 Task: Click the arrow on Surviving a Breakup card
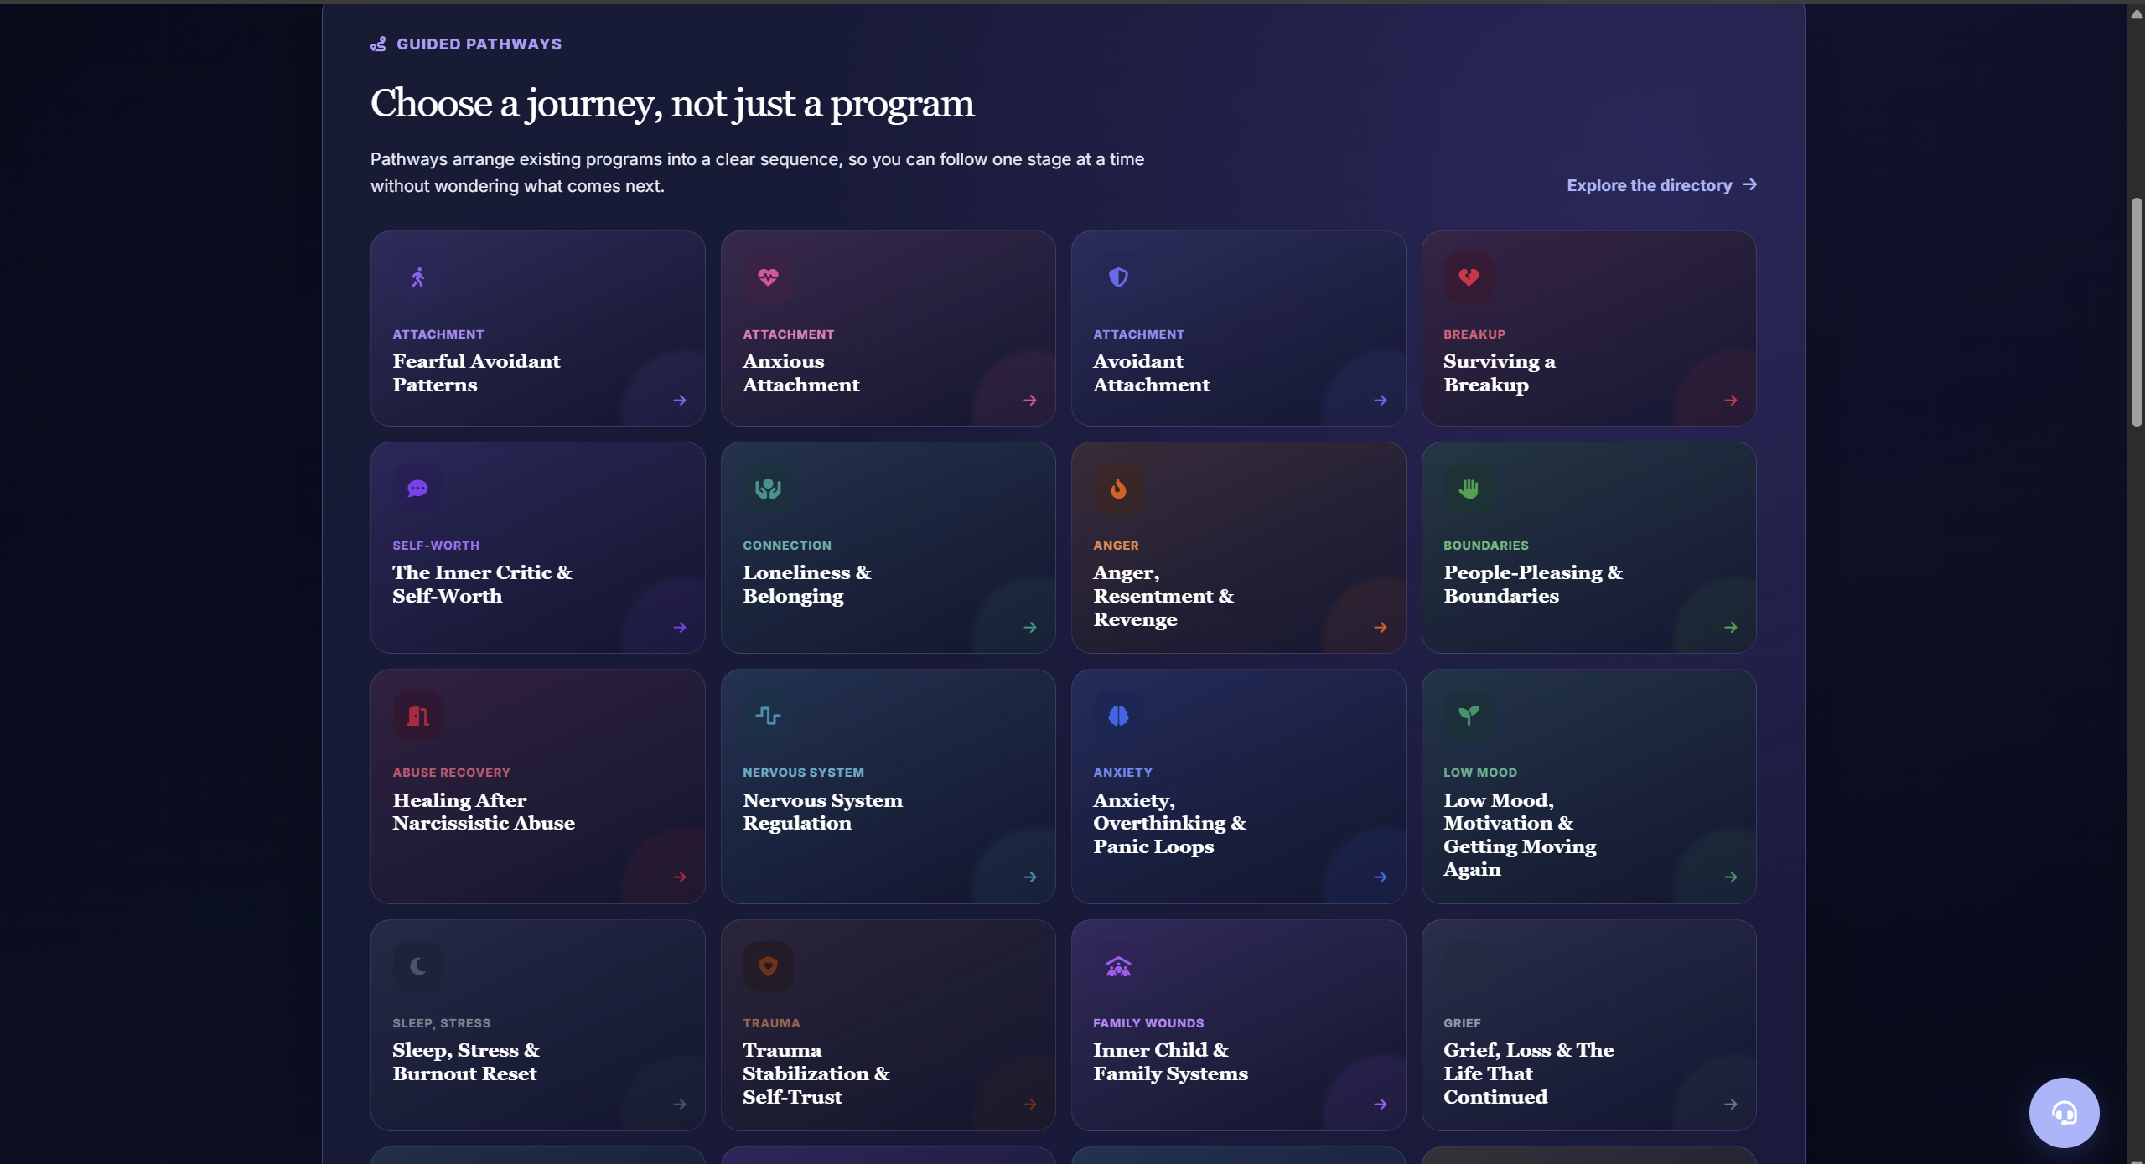(x=1731, y=401)
